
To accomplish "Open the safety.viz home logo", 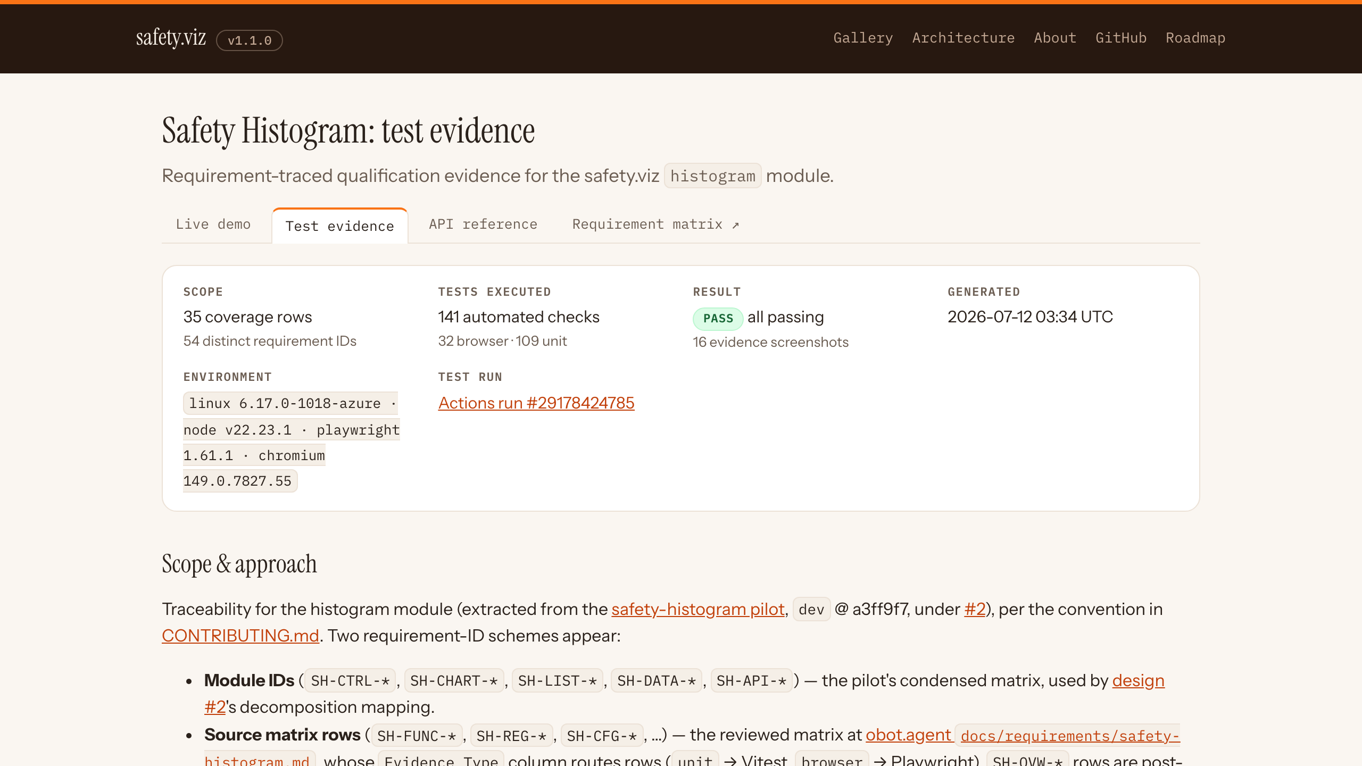I will (171, 38).
